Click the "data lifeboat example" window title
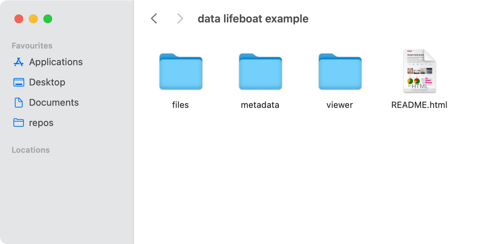 (253, 19)
